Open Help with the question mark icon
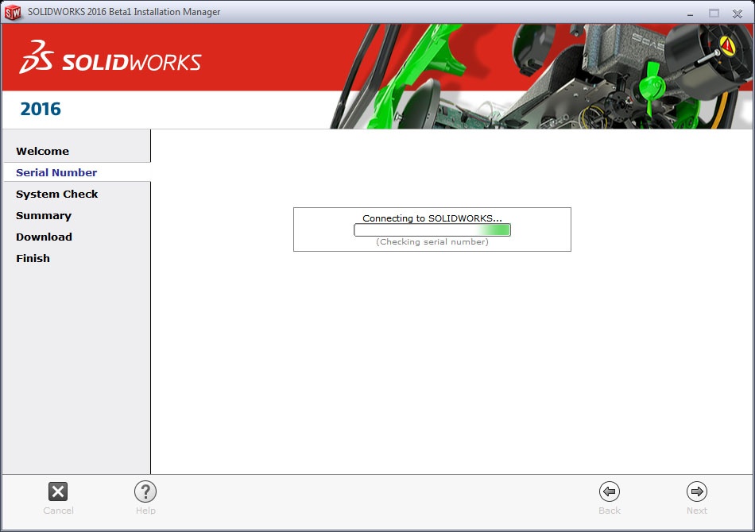 (x=145, y=492)
